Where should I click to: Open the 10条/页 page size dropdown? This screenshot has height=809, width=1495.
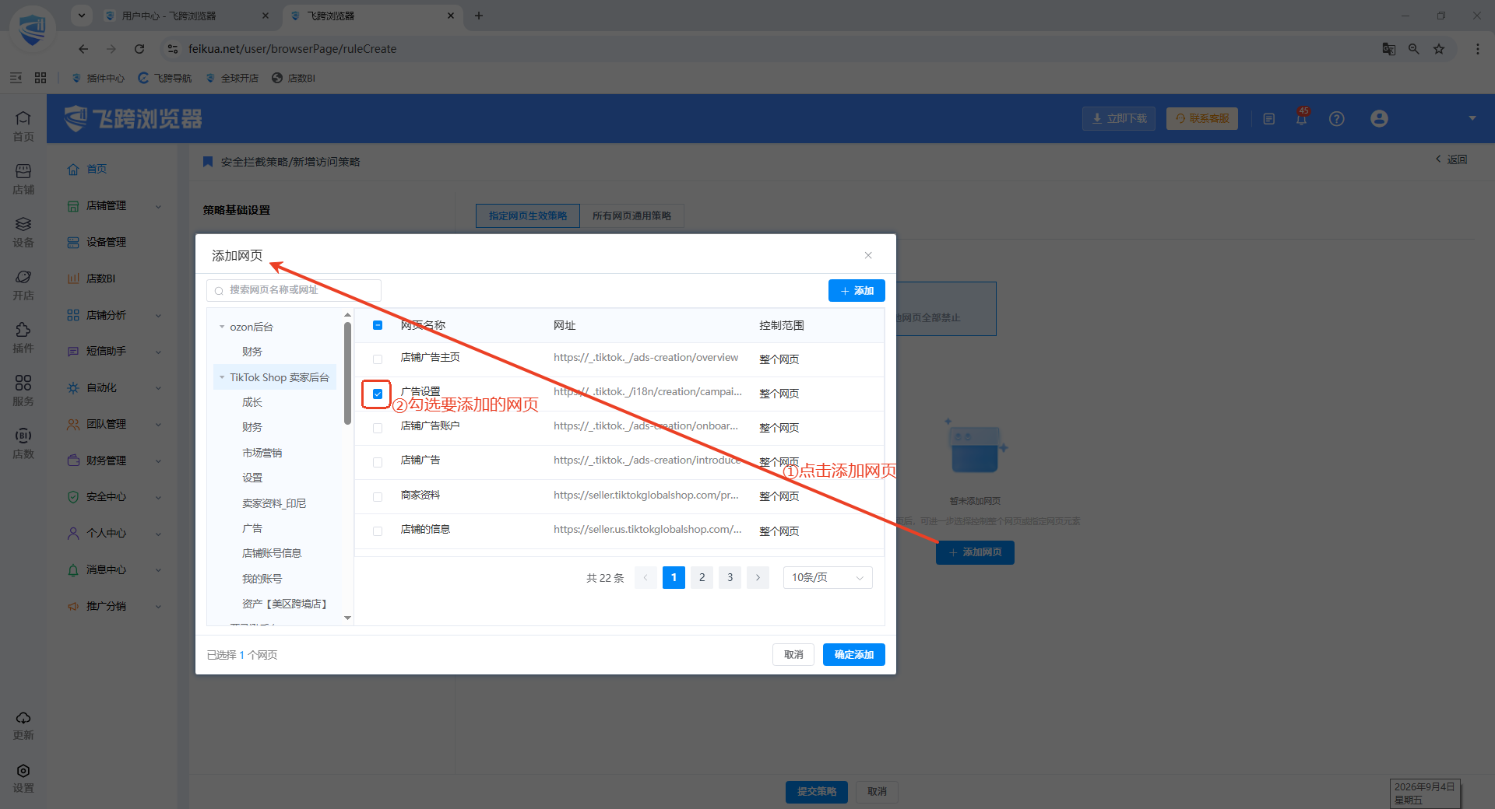(828, 577)
